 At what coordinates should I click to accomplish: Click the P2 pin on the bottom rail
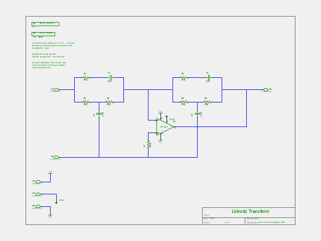click(x=56, y=157)
